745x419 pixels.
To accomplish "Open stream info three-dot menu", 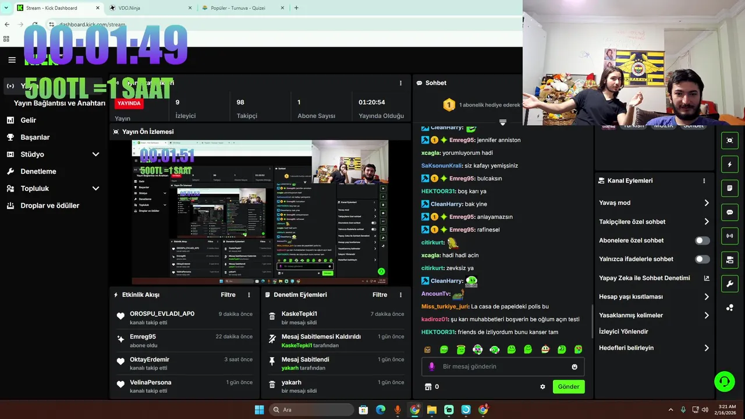I will pos(400,83).
